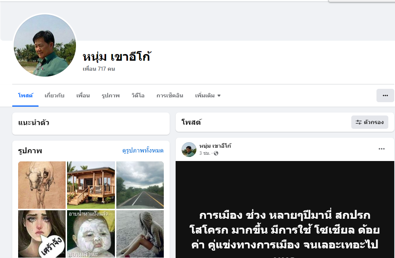395x258 pixels.
Task: Open the wooden house photo thumbnail
Action: click(x=91, y=185)
